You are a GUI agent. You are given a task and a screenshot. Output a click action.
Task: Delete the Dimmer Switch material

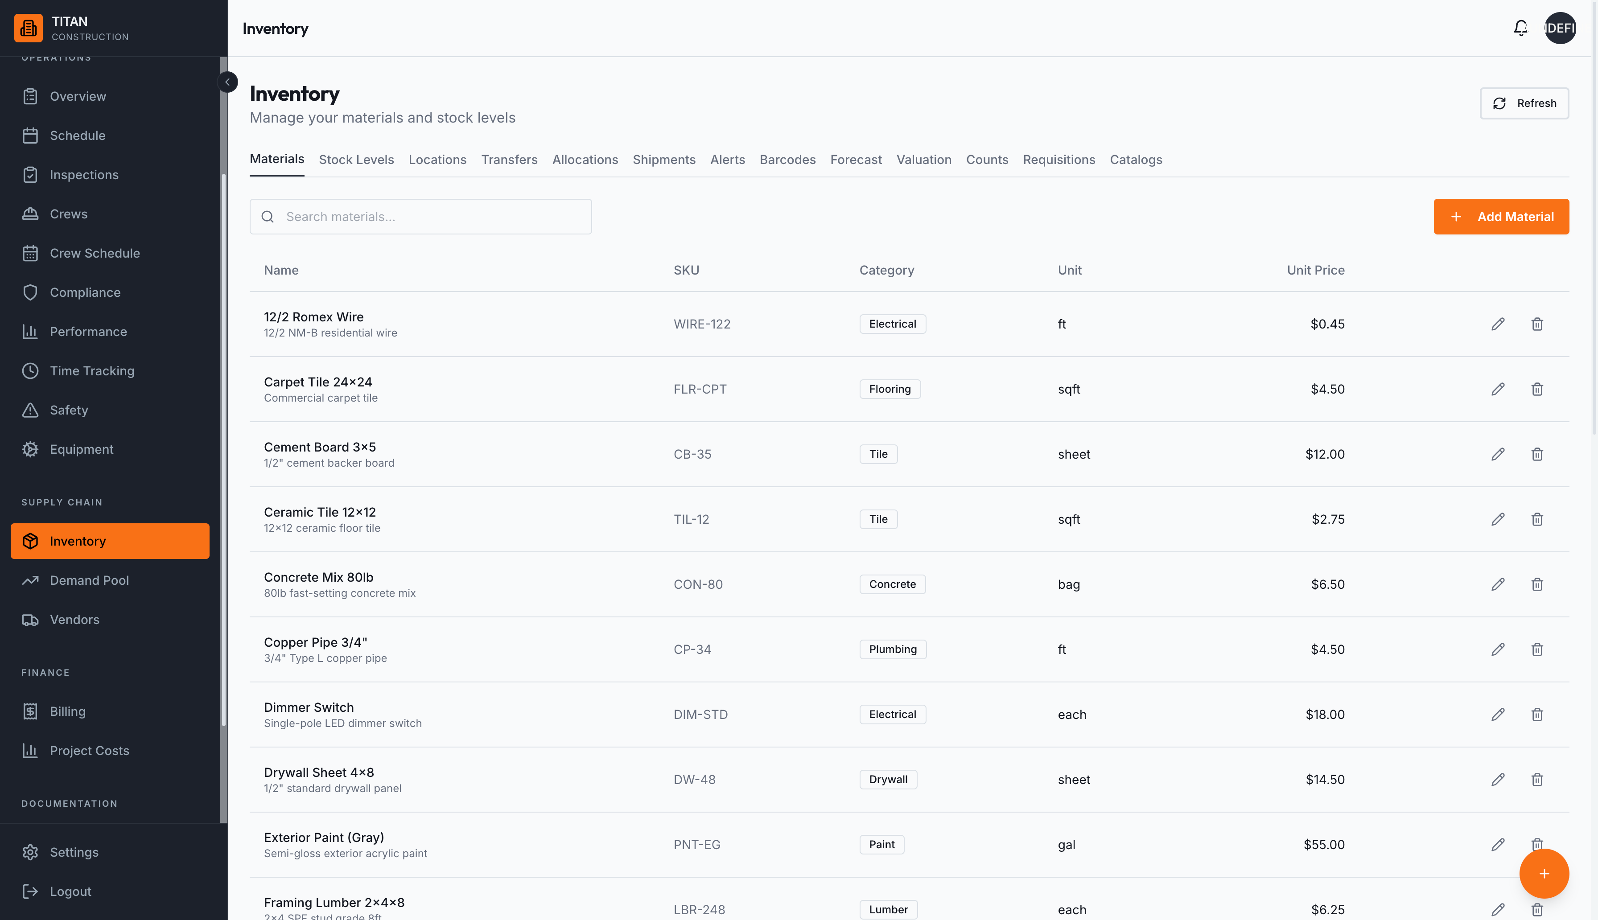click(1537, 715)
